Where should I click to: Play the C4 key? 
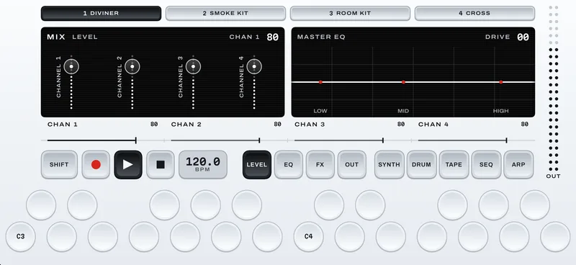click(x=309, y=237)
